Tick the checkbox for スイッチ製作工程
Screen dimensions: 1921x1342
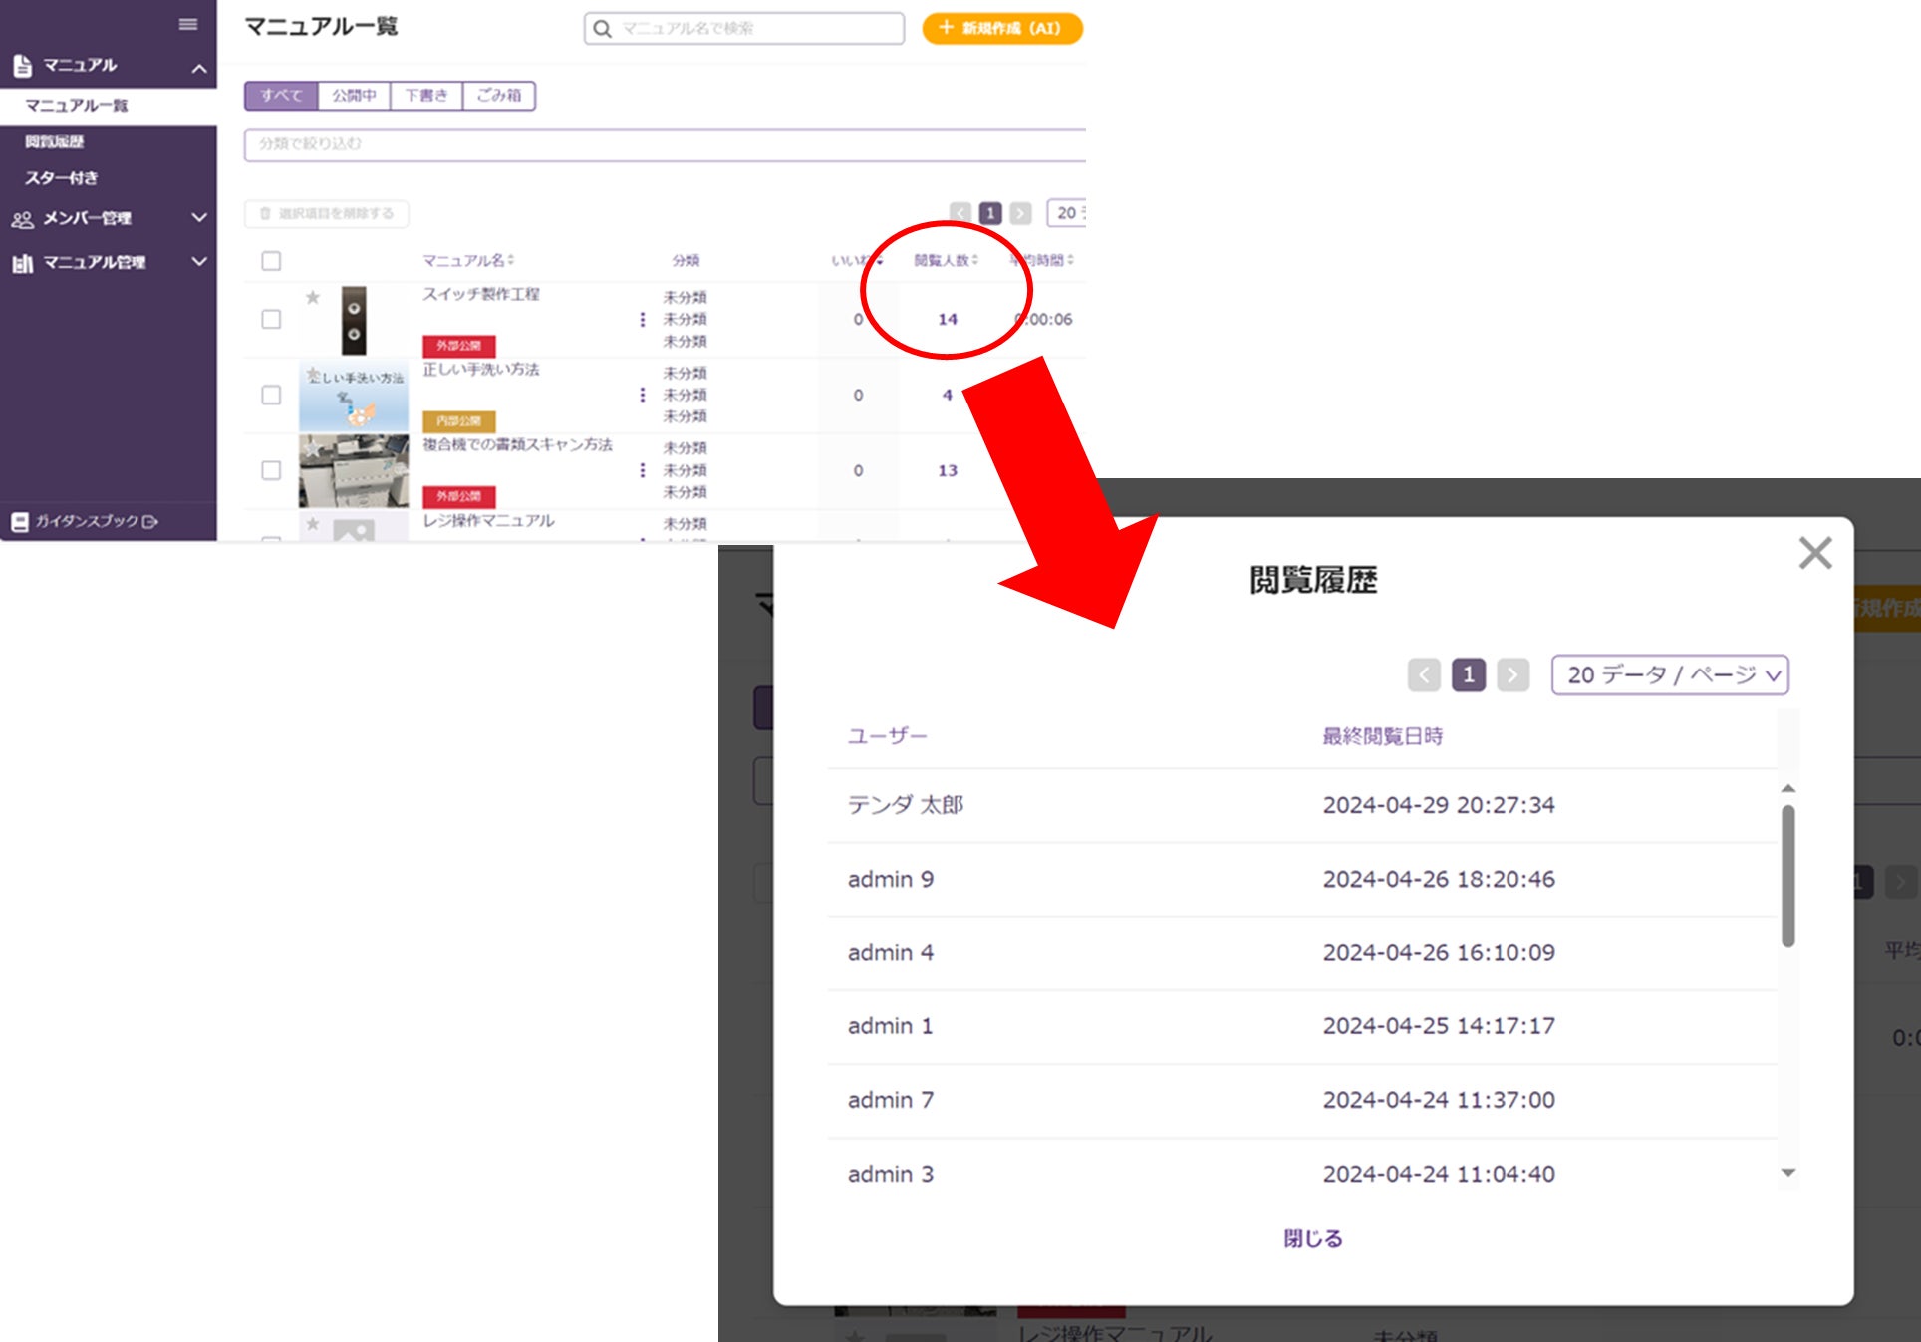(x=271, y=320)
